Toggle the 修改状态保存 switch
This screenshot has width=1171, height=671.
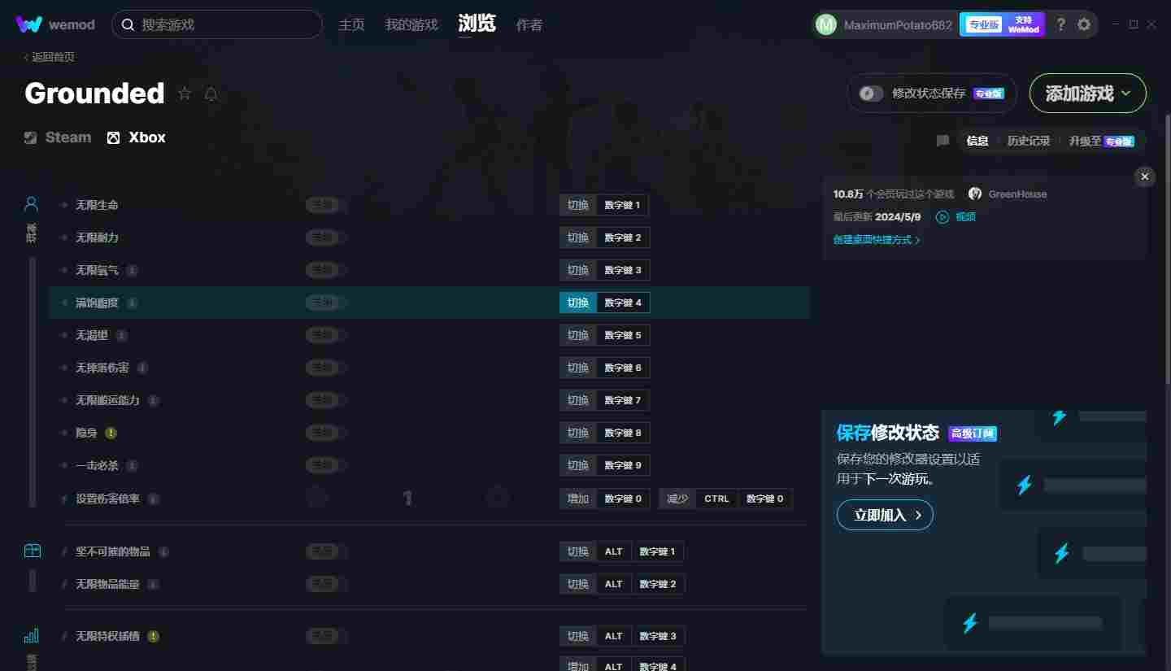point(871,94)
